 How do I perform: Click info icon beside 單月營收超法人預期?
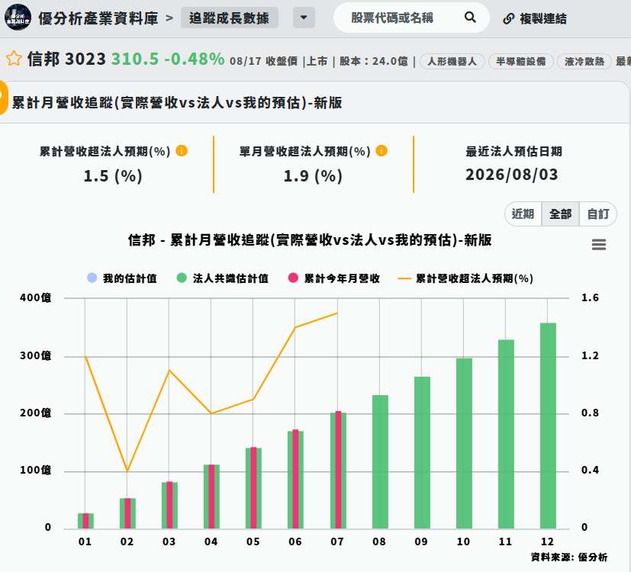point(381,151)
